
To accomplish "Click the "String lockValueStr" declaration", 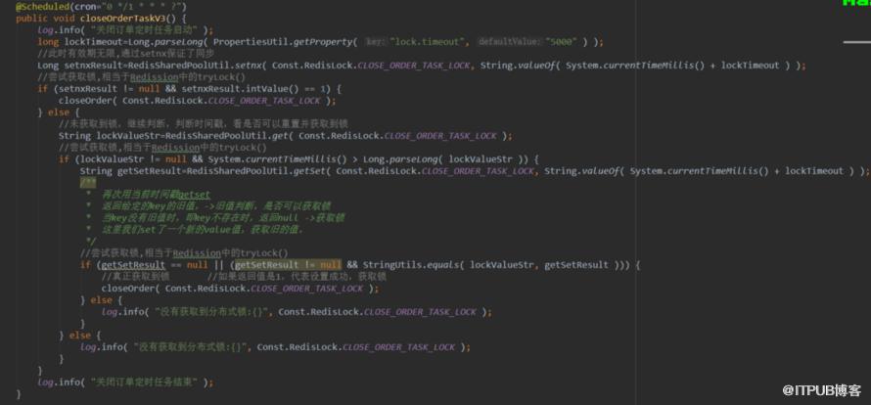I will pos(108,136).
